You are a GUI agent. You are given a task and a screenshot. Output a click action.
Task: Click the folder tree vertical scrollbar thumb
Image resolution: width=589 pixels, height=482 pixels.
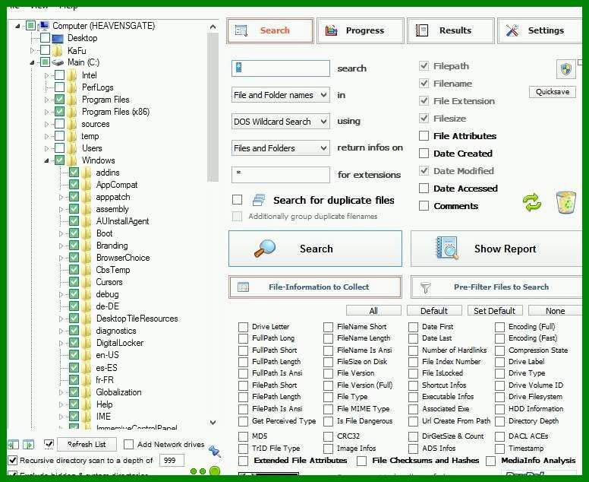[213, 108]
